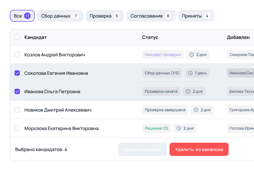The height and width of the screenshot is (171, 254).
Task: Click the Решение СБ status badge
Action: click(x=156, y=128)
